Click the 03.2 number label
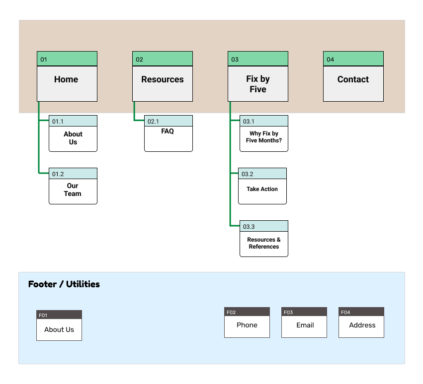The height and width of the screenshot is (384, 423). point(262,174)
